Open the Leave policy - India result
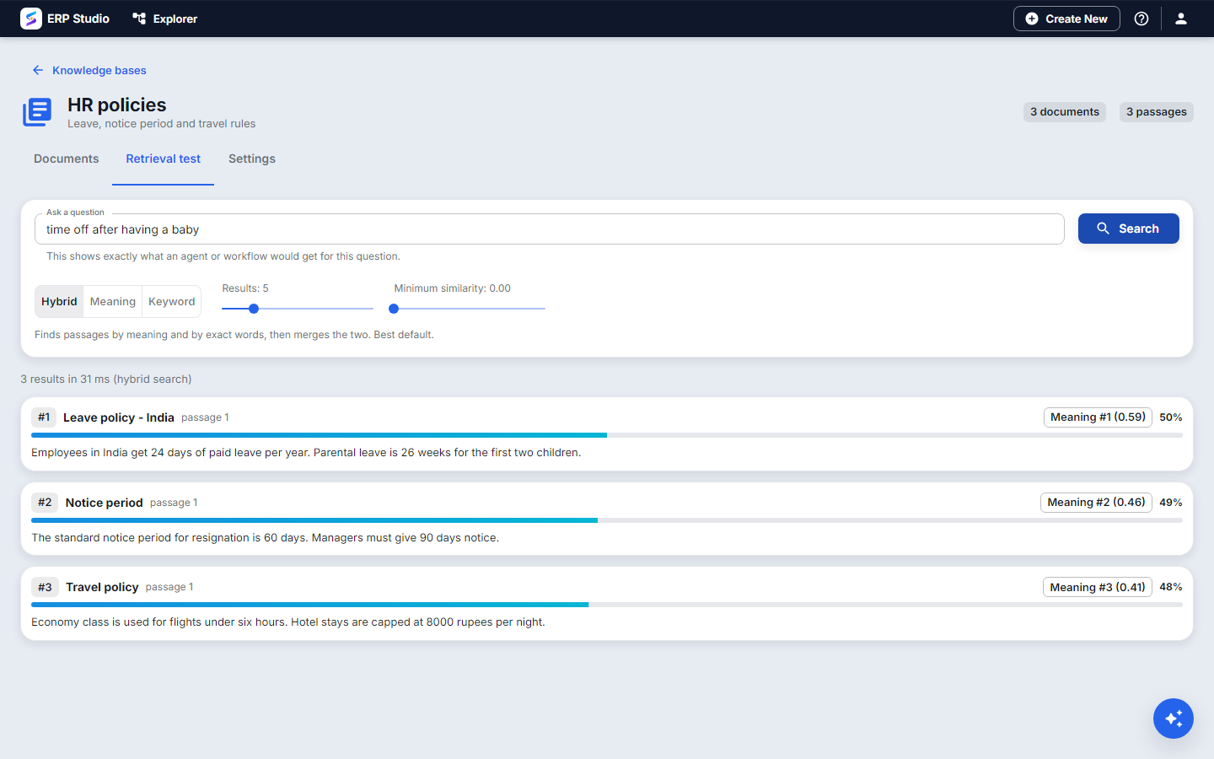The height and width of the screenshot is (759, 1214). 119,417
